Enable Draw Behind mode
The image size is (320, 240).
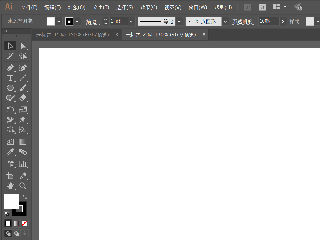(x=16, y=233)
